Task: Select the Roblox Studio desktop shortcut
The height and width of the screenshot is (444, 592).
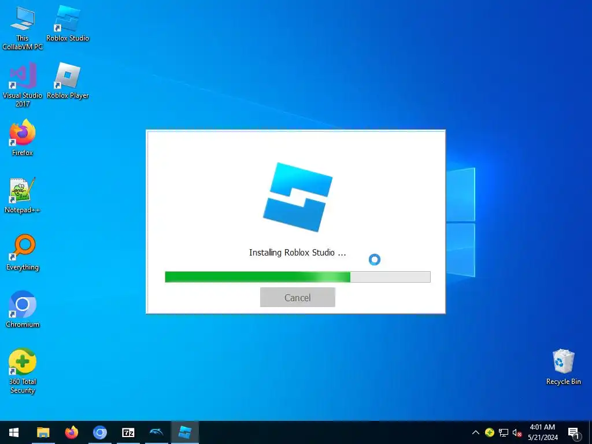Action: [x=68, y=24]
